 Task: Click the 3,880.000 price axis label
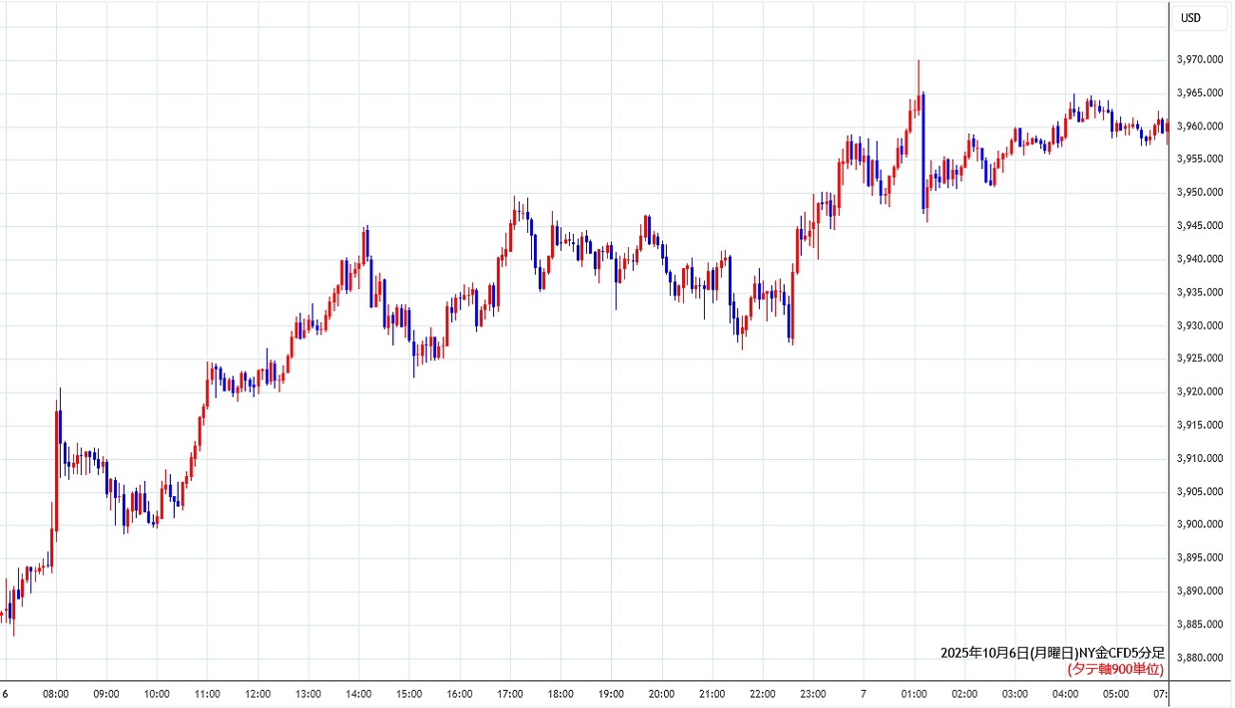[x=1197, y=658]
